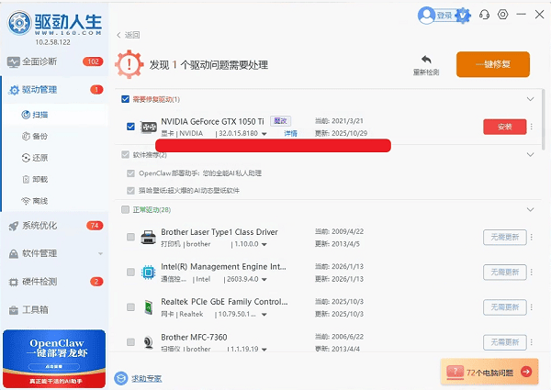Open more options for Realtek PCIe row

tap(532, 307)
